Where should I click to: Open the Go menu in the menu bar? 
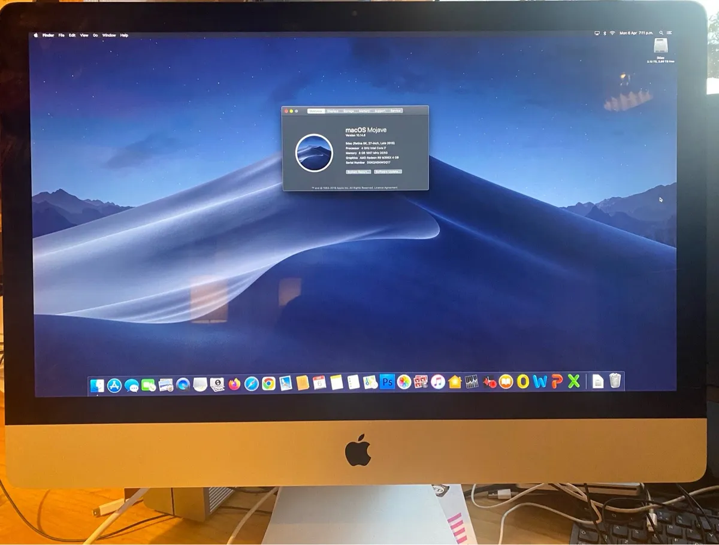pyautogui.click(x=94, y=35)
